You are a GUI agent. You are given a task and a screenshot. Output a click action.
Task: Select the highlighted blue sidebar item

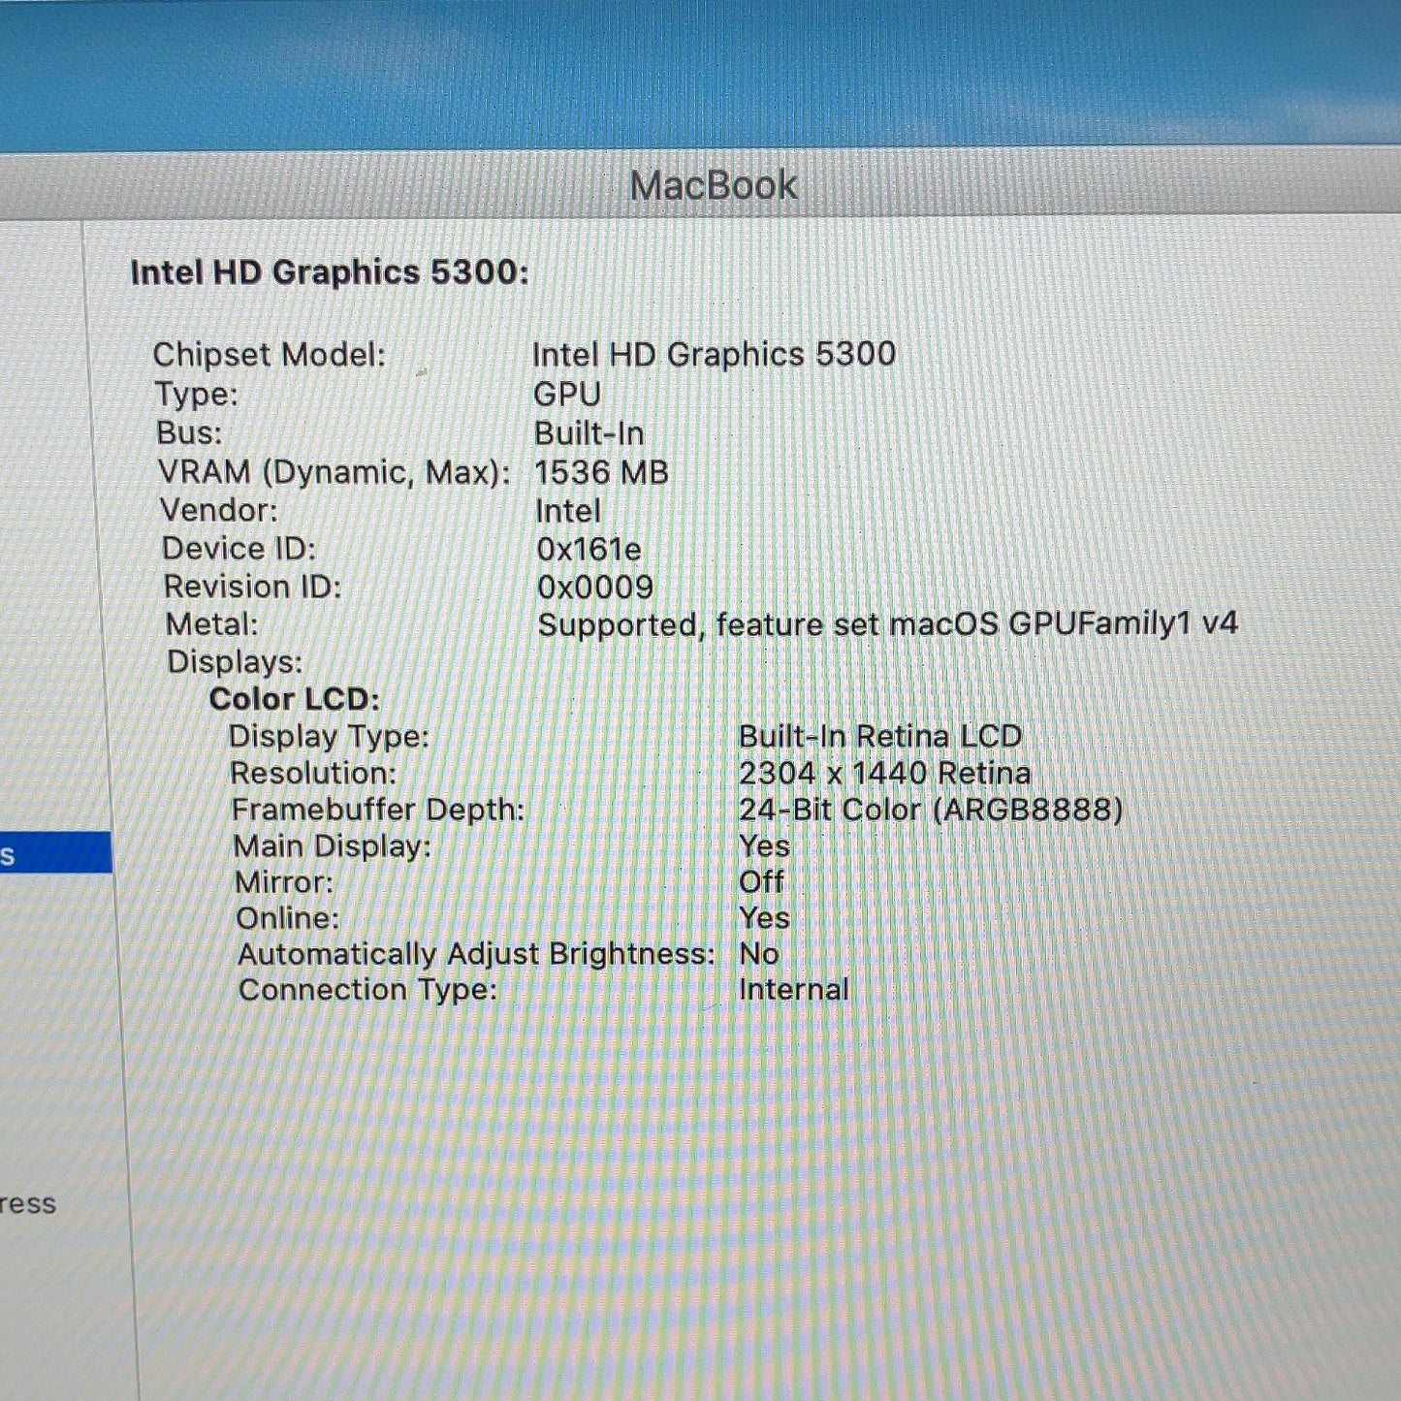pos(55,852)
